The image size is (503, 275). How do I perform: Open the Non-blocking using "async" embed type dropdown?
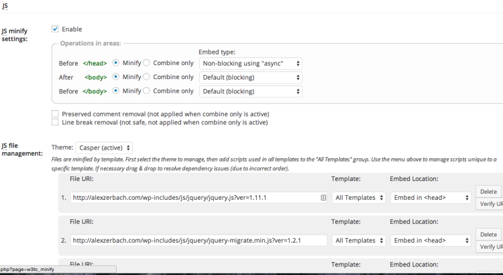coord(251,64)
